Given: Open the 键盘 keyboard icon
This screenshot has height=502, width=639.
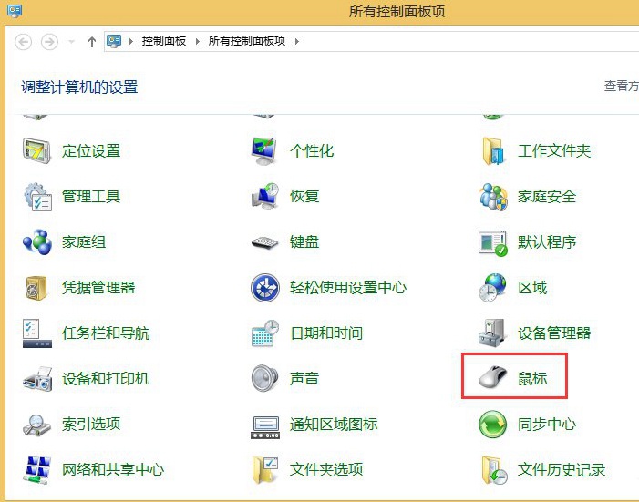Looking at the screenshot, I should (265, 242).
